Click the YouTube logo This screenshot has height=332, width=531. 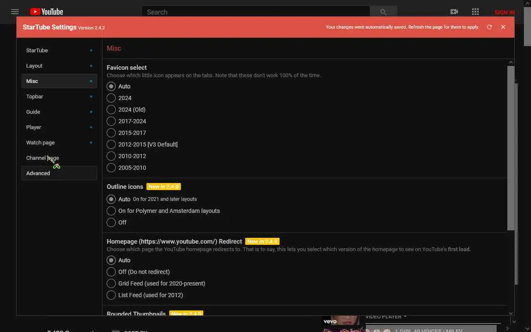pyautogui.click(x=46, y=12)
